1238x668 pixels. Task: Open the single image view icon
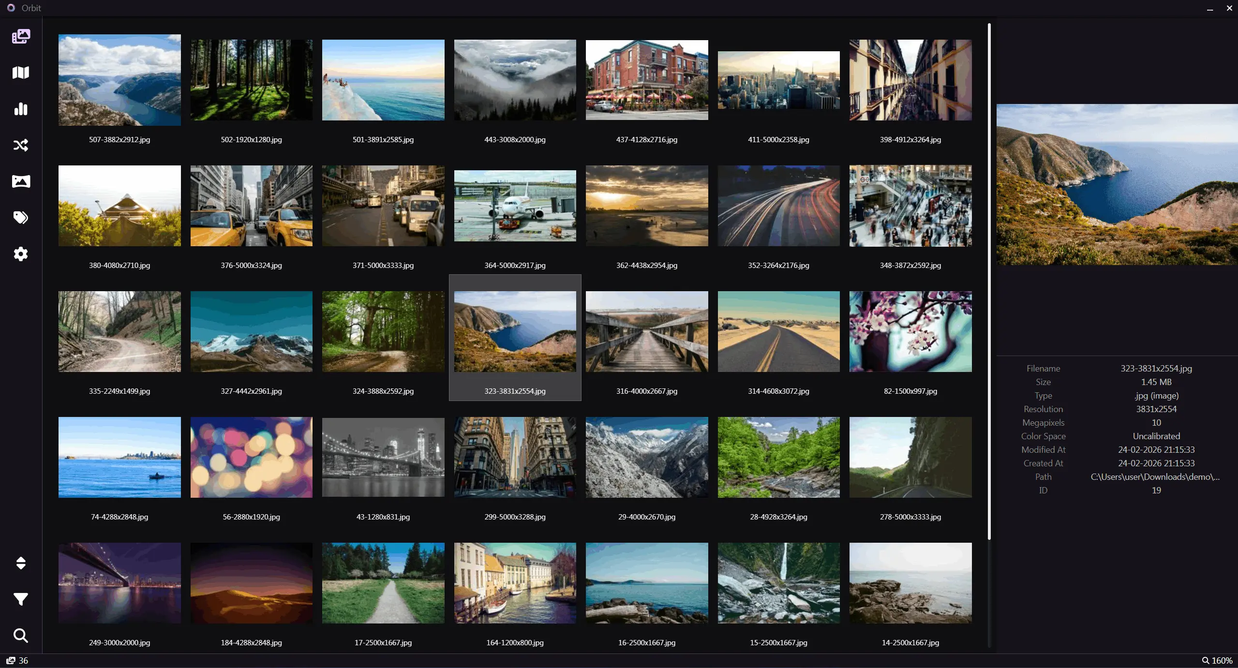pyautogui.click(x=21, y=181)
